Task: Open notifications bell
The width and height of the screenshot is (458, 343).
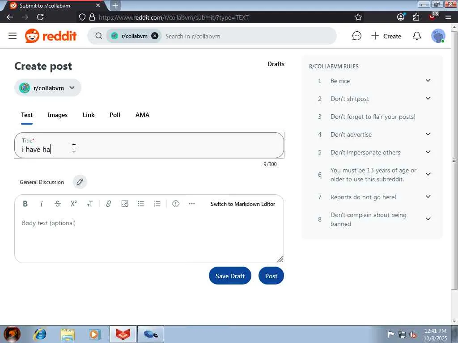Action: click(x=417, y=36)
